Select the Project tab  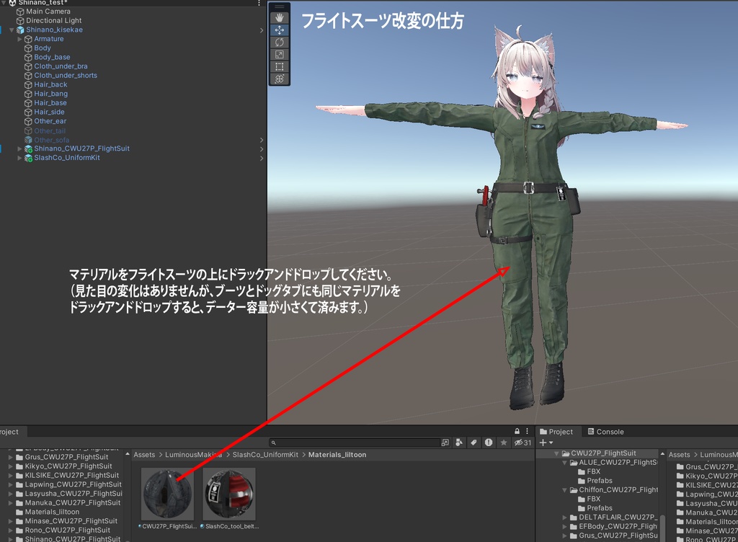[x=559, y=431]
